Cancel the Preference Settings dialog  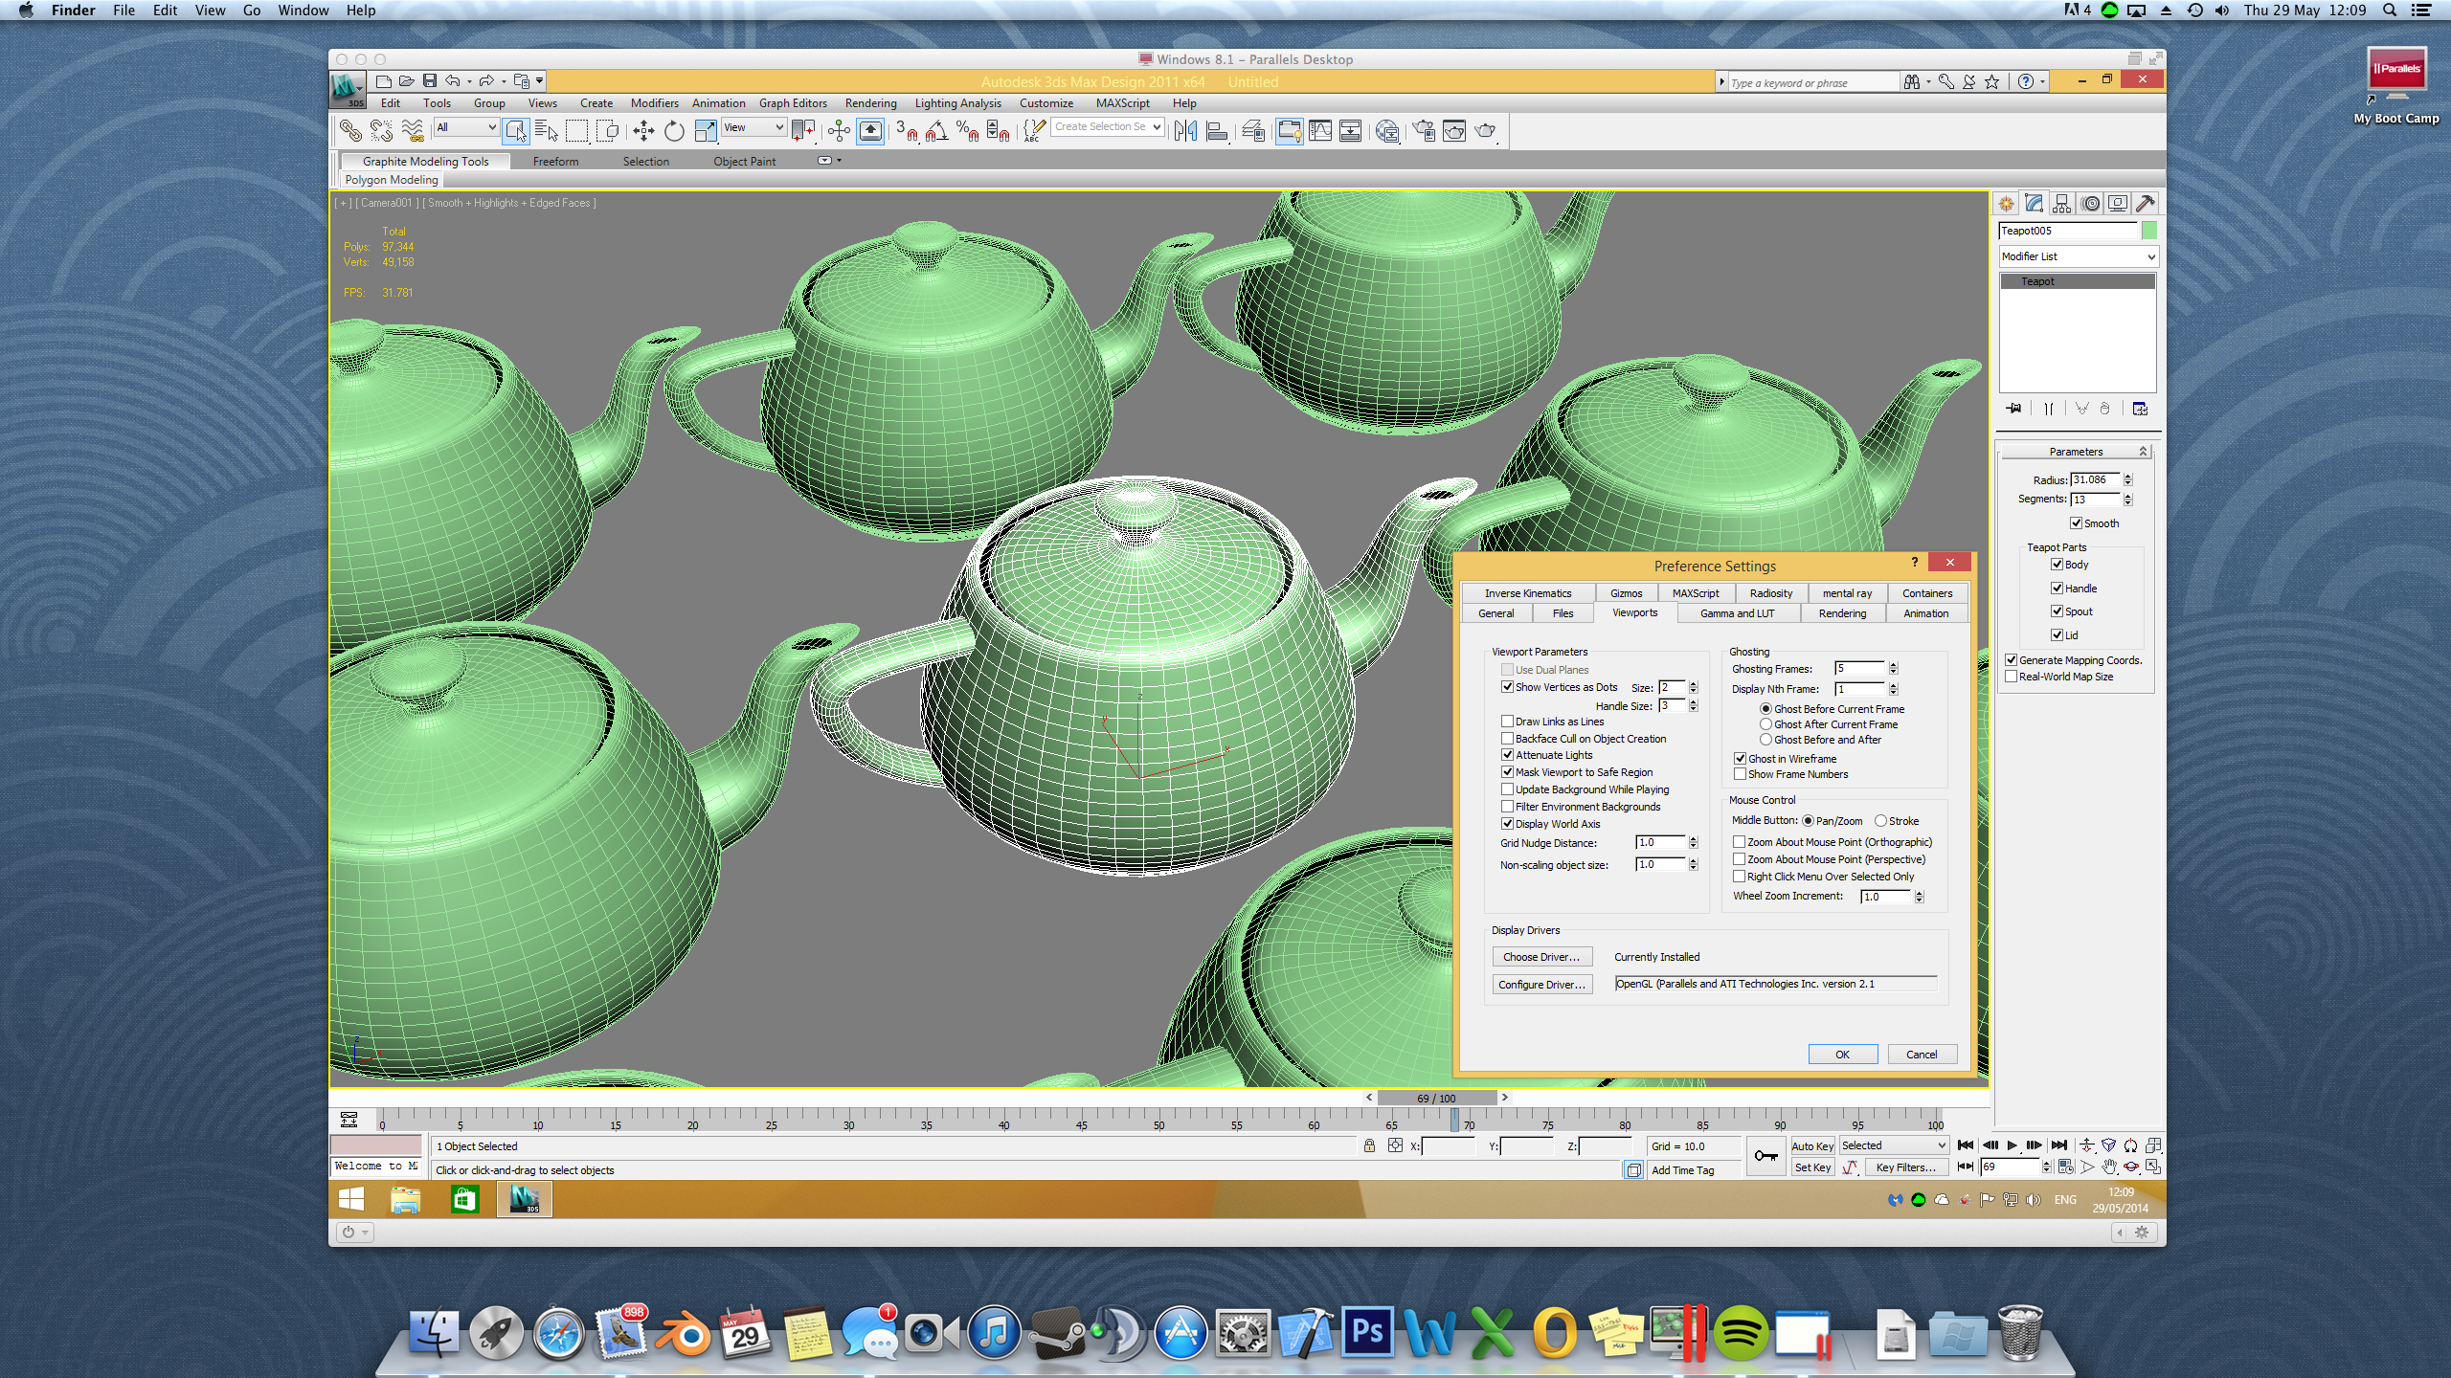pyautogui.click(x=1922, y=1055)
